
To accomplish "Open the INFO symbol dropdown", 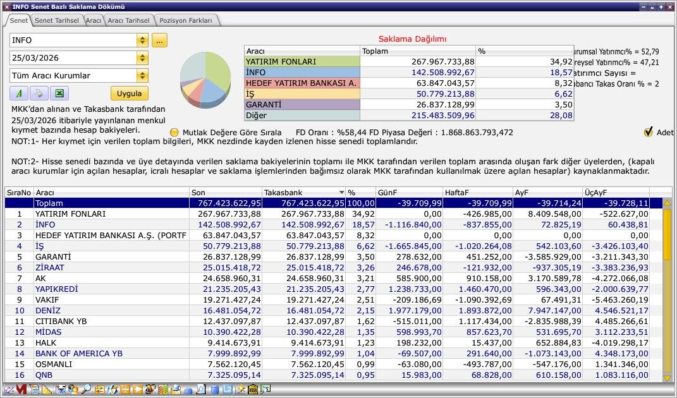I will (142, 40).
